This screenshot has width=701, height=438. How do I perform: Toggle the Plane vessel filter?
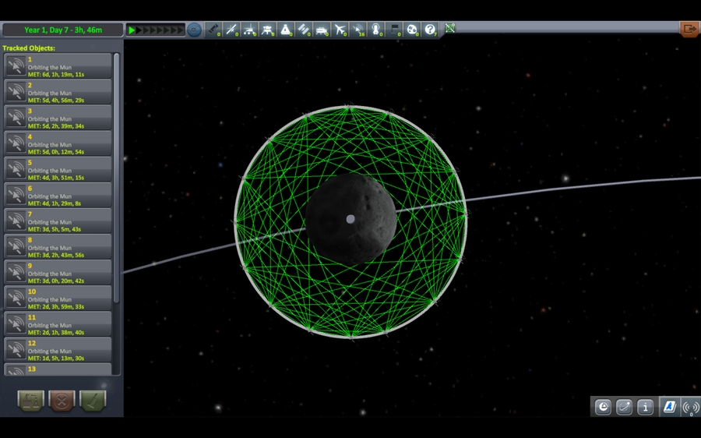pos(340,30)
